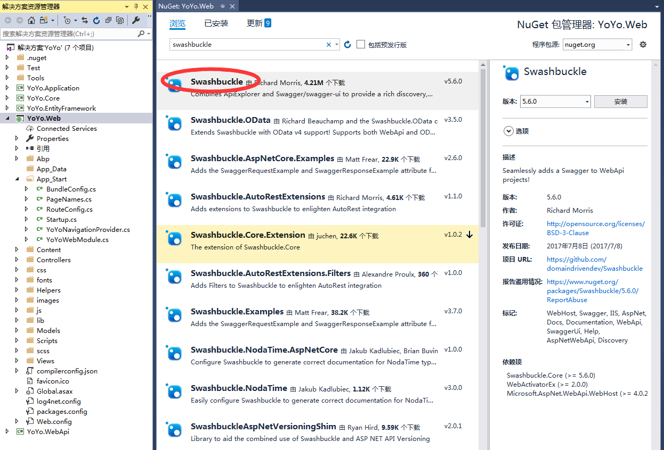Collapse the App_Start folder

coord(17,179)
